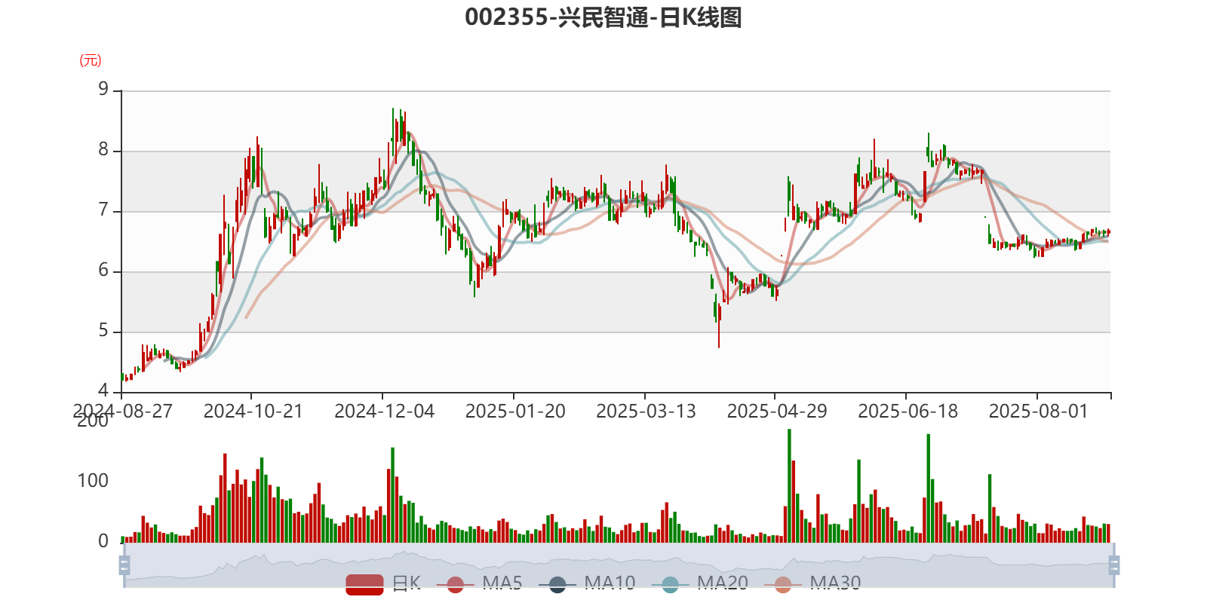Grab the left data zoom slider handle

coord(124,565)
